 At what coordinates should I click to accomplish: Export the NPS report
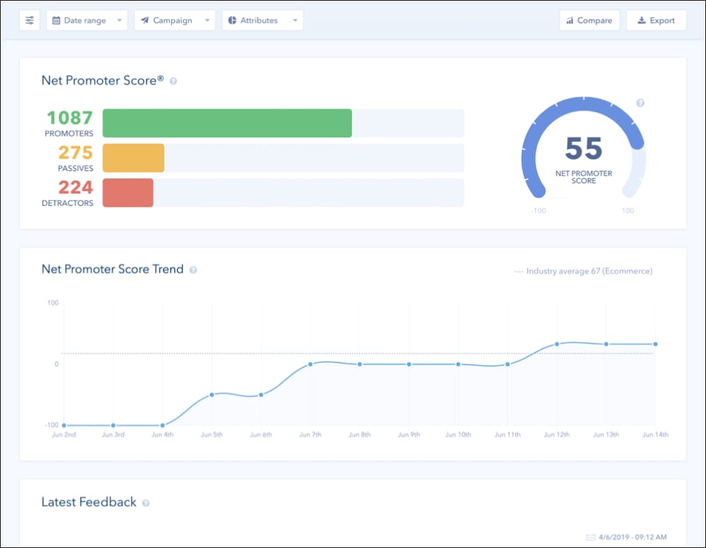656,20
